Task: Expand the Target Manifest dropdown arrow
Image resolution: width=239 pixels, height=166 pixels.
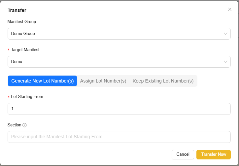Action: click(225, 62)
